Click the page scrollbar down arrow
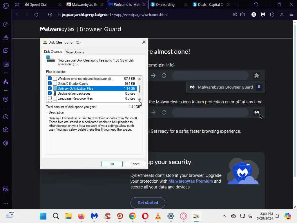 [295, 207]
